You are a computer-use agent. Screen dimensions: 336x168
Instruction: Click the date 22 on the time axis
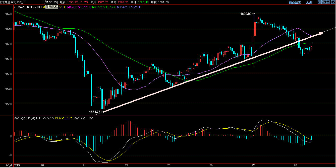click(127, 165)
